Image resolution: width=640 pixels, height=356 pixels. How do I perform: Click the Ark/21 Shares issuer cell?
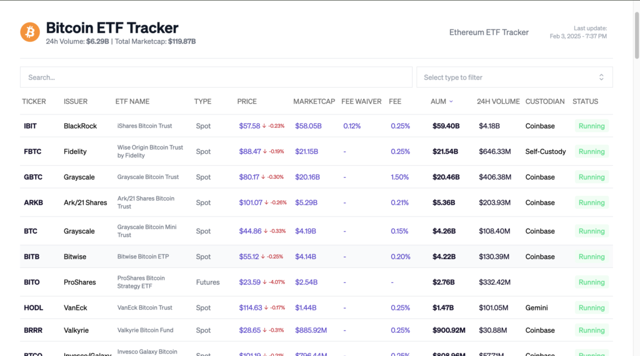(x=85, y=202)
